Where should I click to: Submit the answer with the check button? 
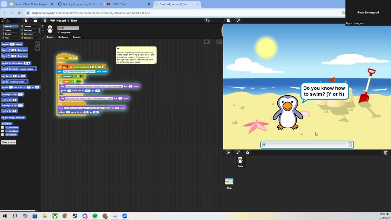pos(350,145)
